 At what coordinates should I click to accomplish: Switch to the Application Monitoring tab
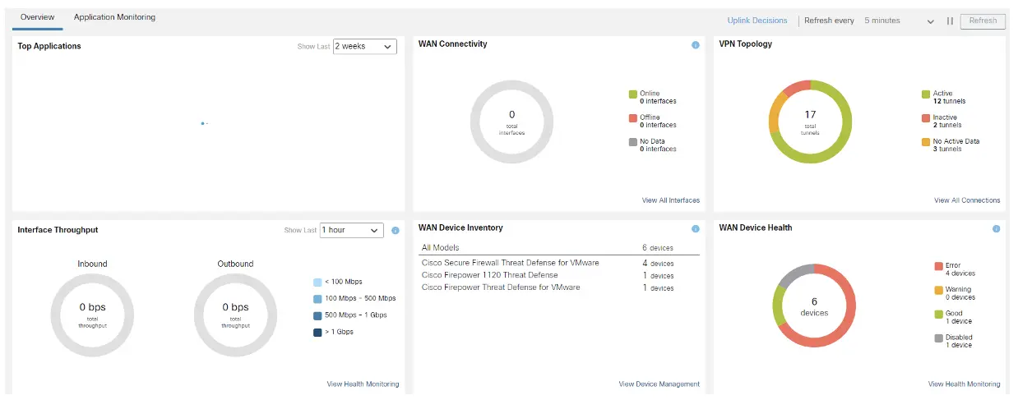(x=114, y=17)
